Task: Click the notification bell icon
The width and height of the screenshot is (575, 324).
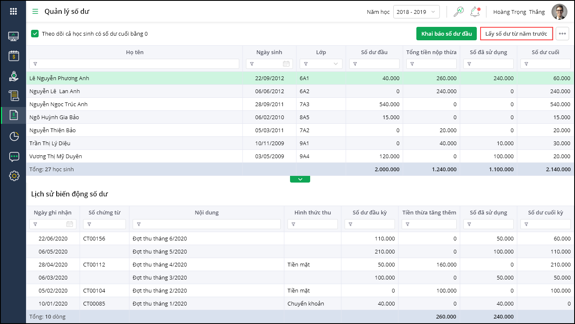Action: (475, 12)
